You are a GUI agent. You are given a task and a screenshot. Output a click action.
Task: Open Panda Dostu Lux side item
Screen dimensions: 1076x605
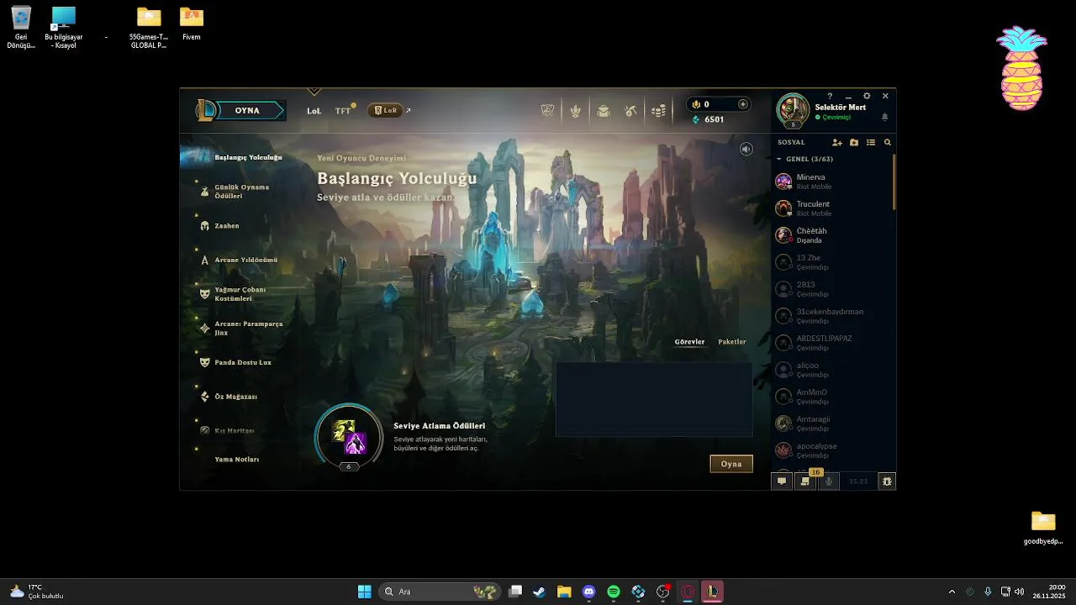242,363
